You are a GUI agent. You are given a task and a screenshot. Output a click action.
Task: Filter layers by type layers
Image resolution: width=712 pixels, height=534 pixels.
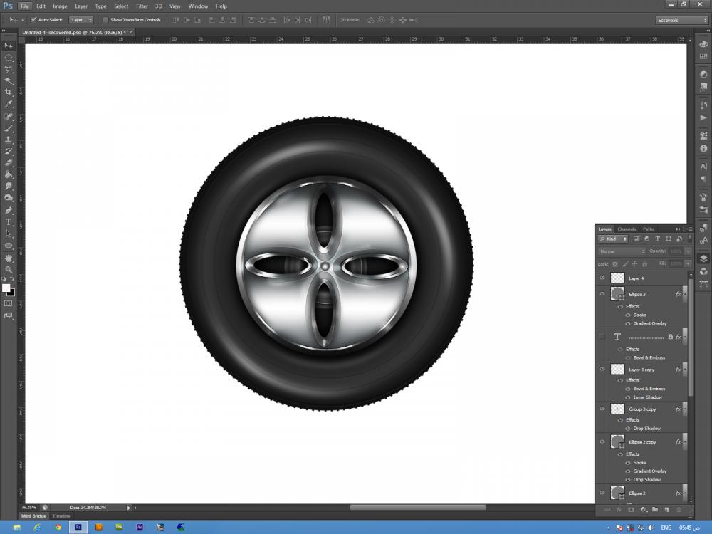pyautogui.click(x=657, y=239)
